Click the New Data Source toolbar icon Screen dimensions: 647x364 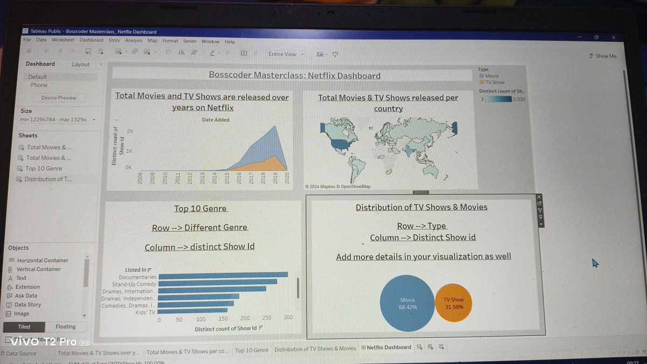click(x=101, y=52)
